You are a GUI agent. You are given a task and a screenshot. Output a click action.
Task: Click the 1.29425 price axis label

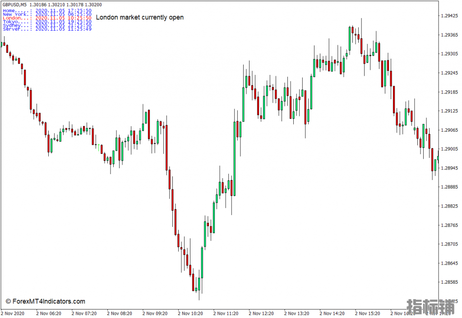pyautogui.click(x=449, y=16)
